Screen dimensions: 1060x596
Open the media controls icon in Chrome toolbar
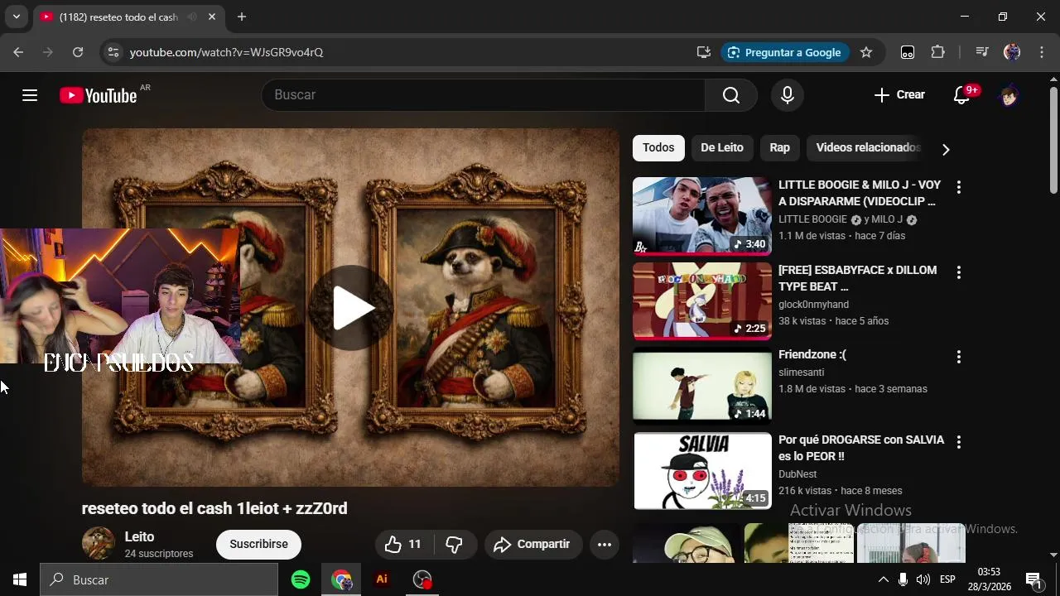(982, 52)
